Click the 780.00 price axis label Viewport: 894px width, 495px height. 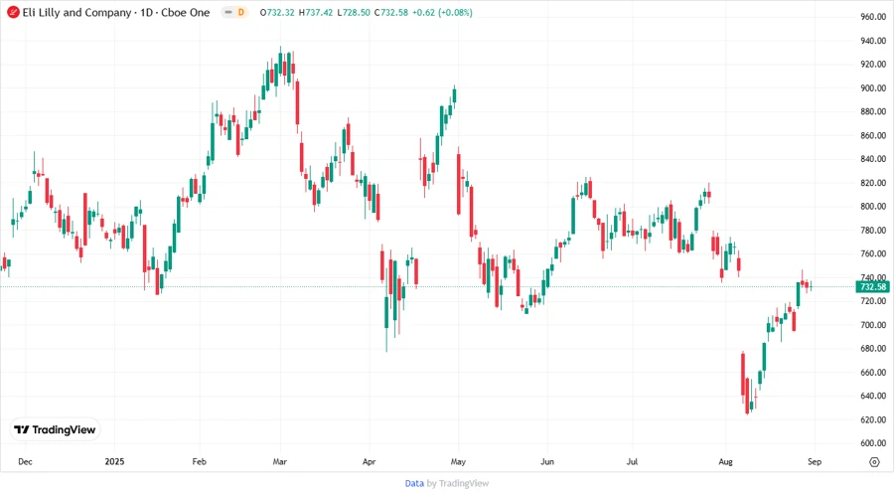[873, 231]
